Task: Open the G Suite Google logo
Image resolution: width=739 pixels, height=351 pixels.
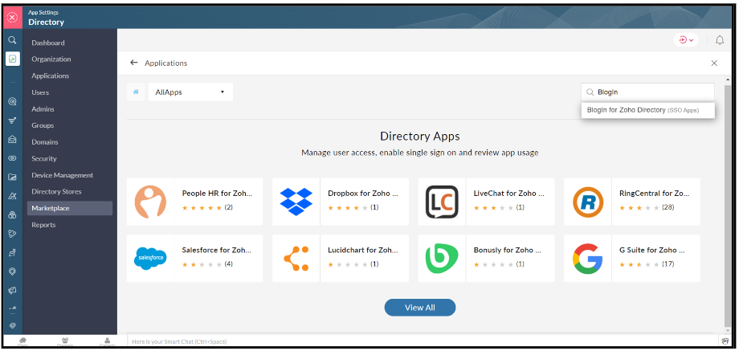Action: (588, 259)
